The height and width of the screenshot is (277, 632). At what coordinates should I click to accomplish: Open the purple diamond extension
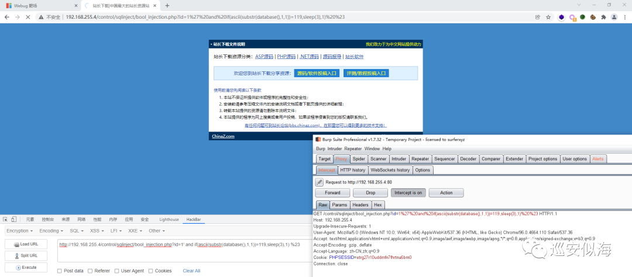[561, 18]
